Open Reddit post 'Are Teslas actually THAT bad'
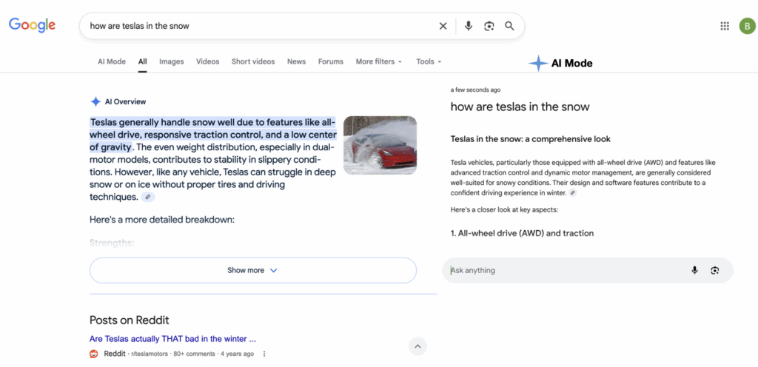The height and width of the screenshot is (367, 758). point(172,338)
